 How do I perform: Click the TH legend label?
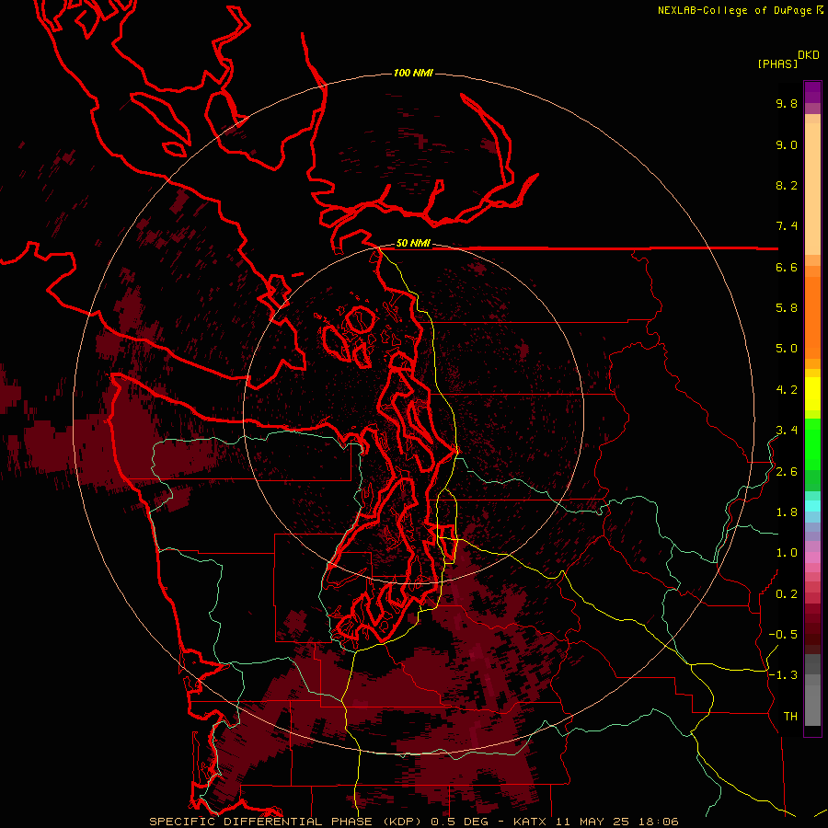[x=790, y=717]
